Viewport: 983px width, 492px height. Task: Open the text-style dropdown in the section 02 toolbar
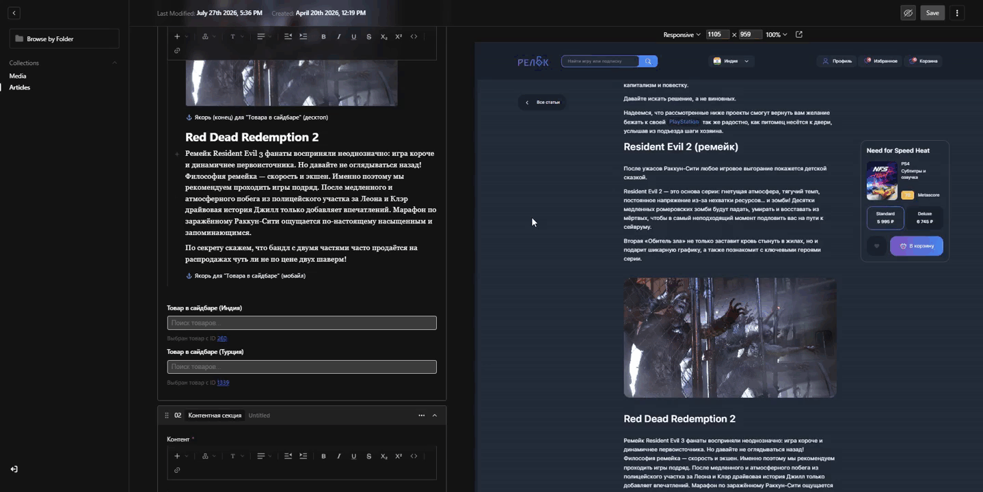(x=237, y=456)
